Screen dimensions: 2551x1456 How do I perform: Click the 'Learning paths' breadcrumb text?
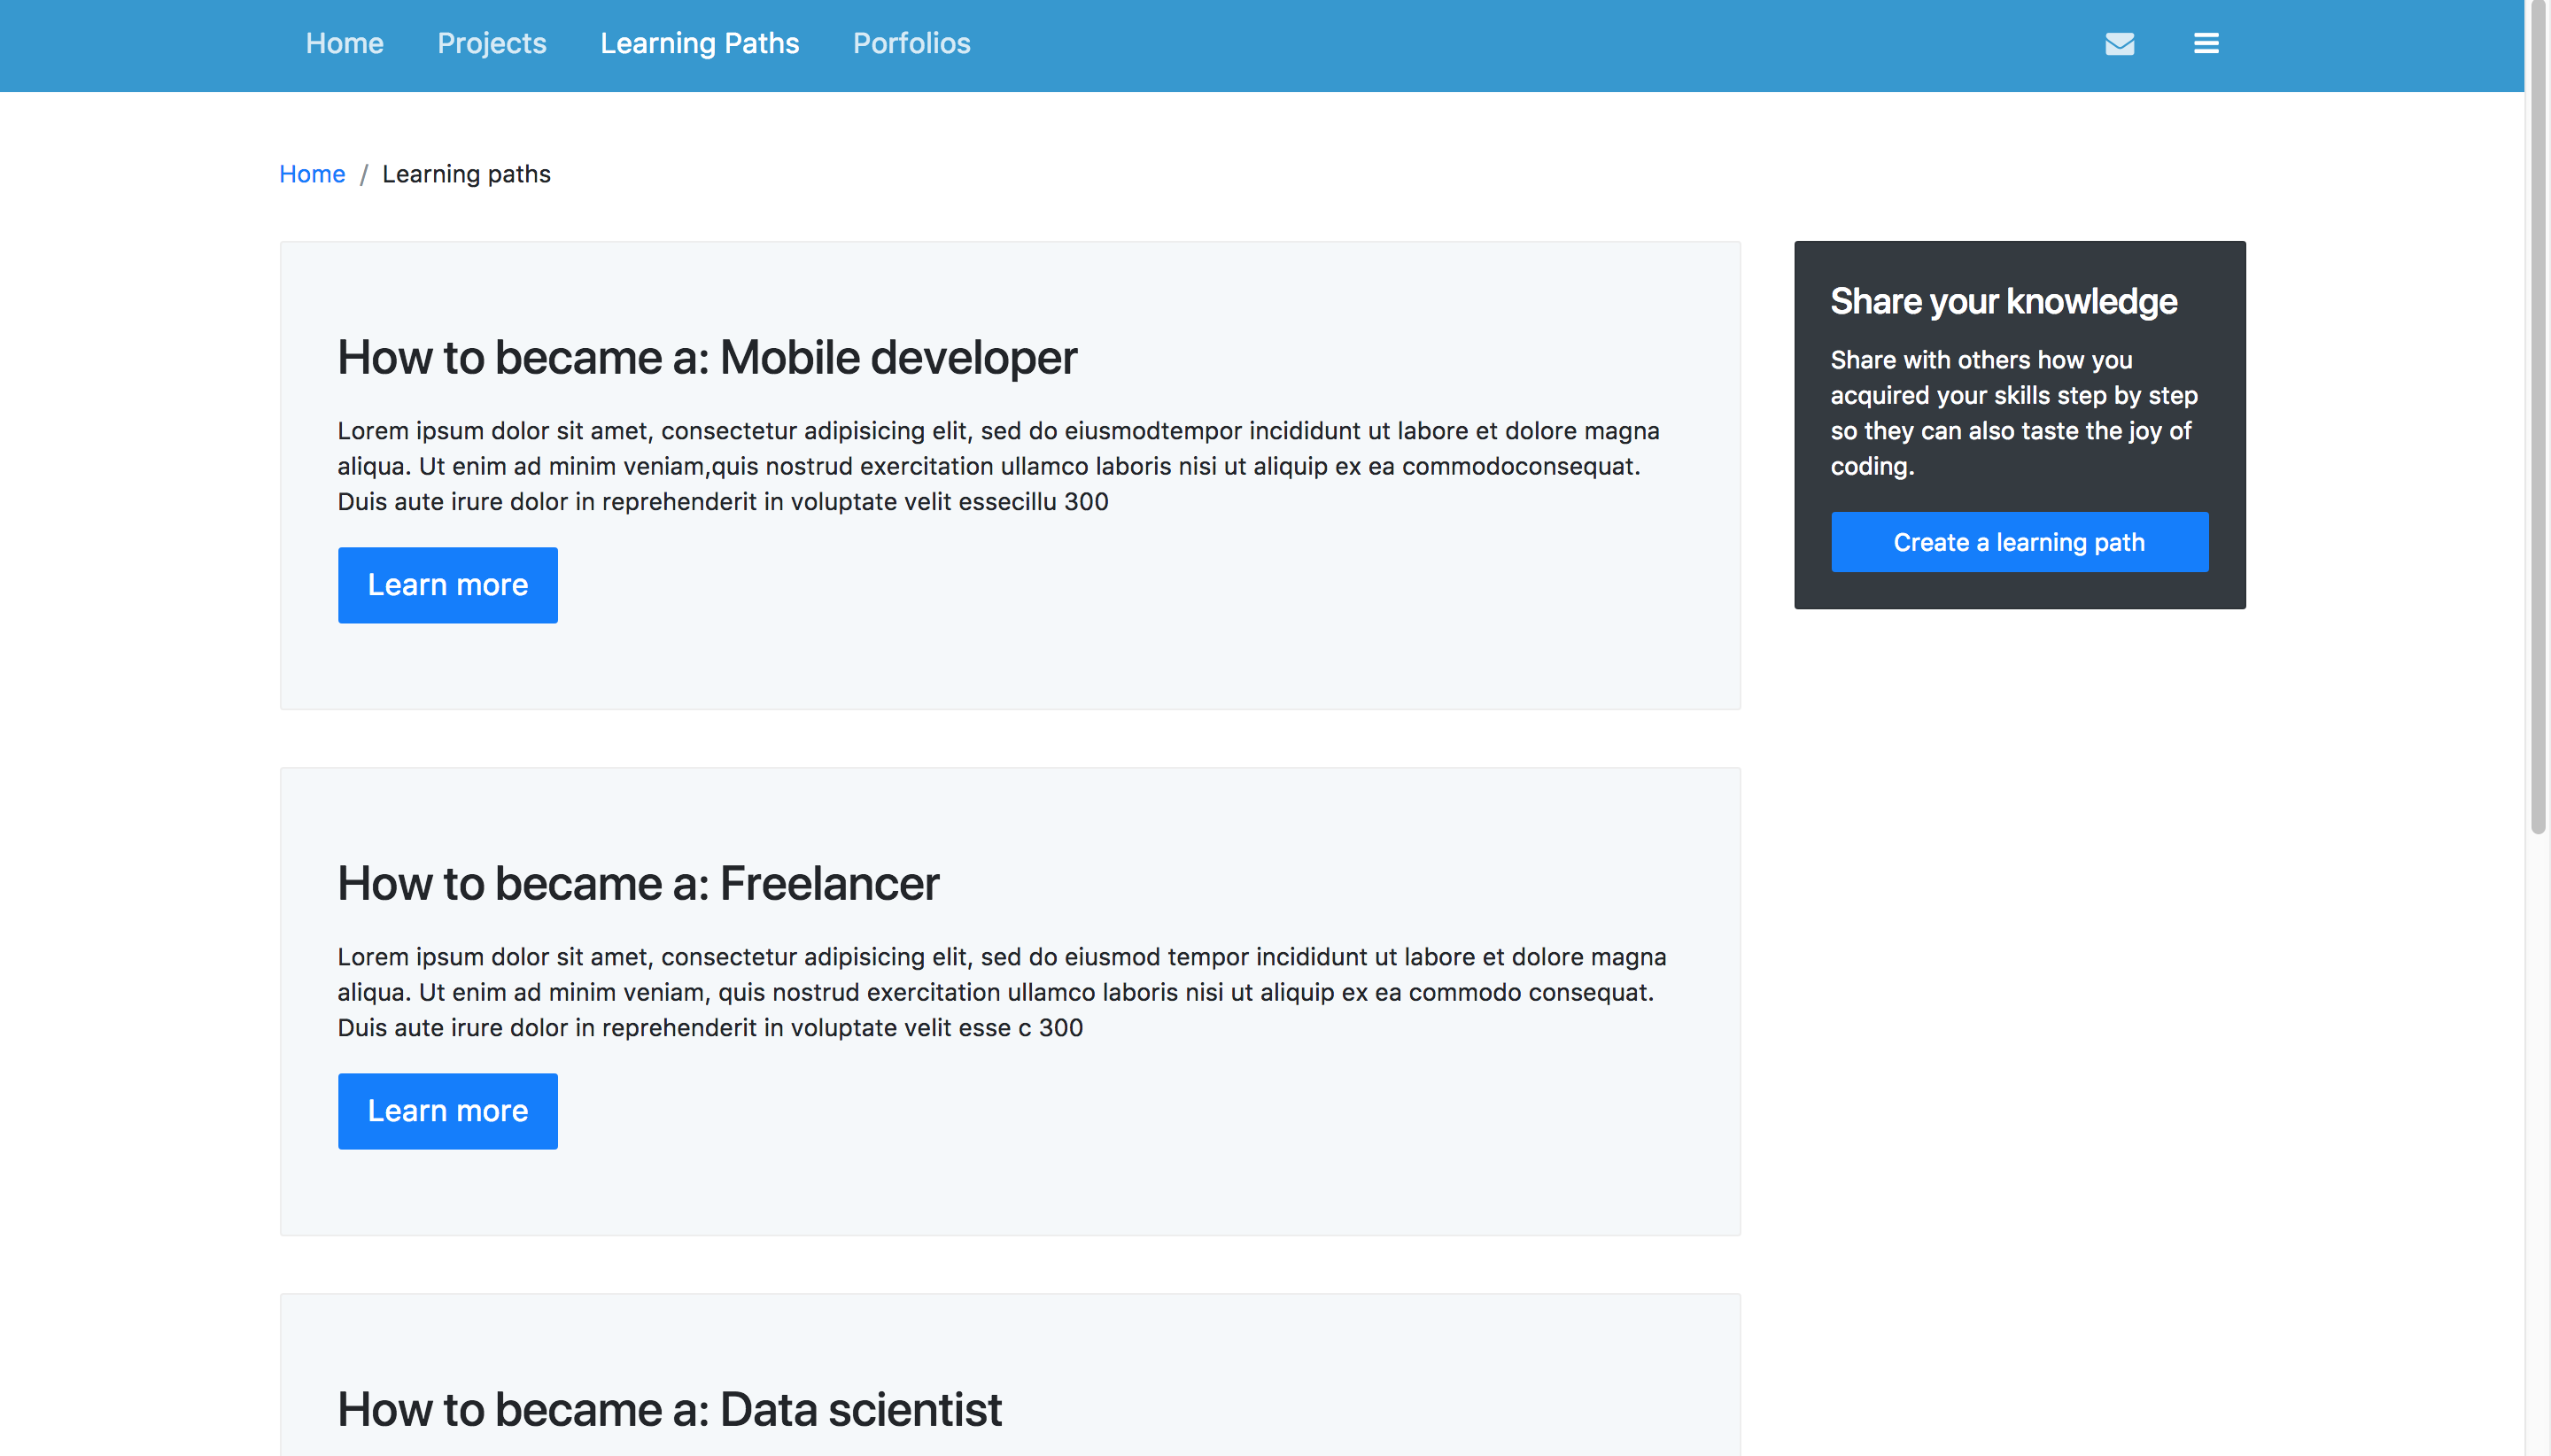[x=466, y=174]
